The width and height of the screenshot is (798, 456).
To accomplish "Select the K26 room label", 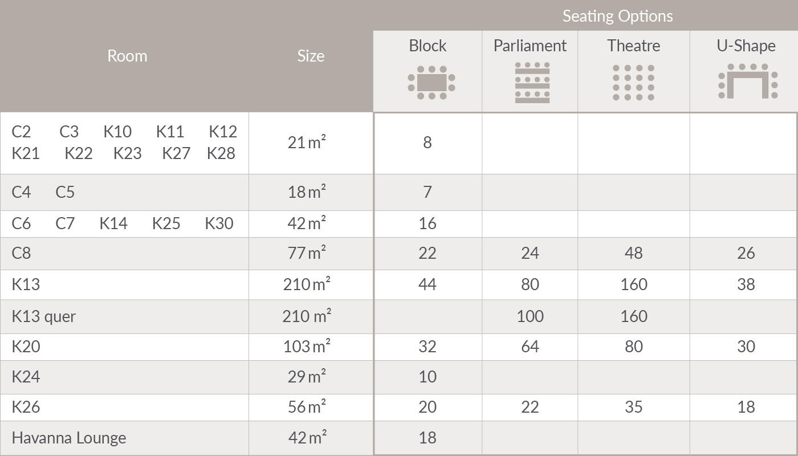I will click(26, 407).
